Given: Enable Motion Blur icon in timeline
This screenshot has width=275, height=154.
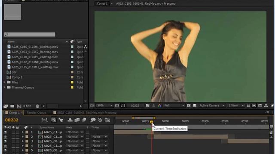Looking at the screenshot, I should 84,120.
